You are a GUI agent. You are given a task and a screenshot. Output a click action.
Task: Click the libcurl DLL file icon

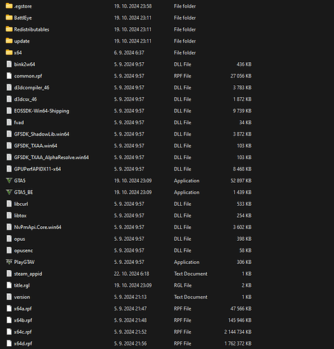(x=9, y=204)
